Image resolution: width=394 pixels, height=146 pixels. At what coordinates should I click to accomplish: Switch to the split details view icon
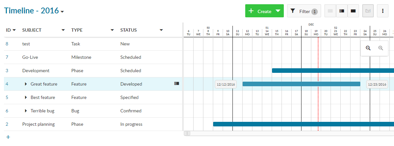[342, 11]
